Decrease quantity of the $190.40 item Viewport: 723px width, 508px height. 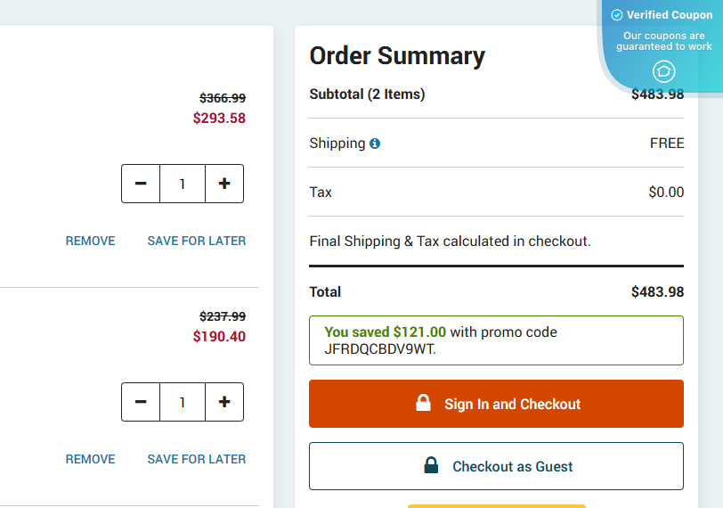pos(141,402)
